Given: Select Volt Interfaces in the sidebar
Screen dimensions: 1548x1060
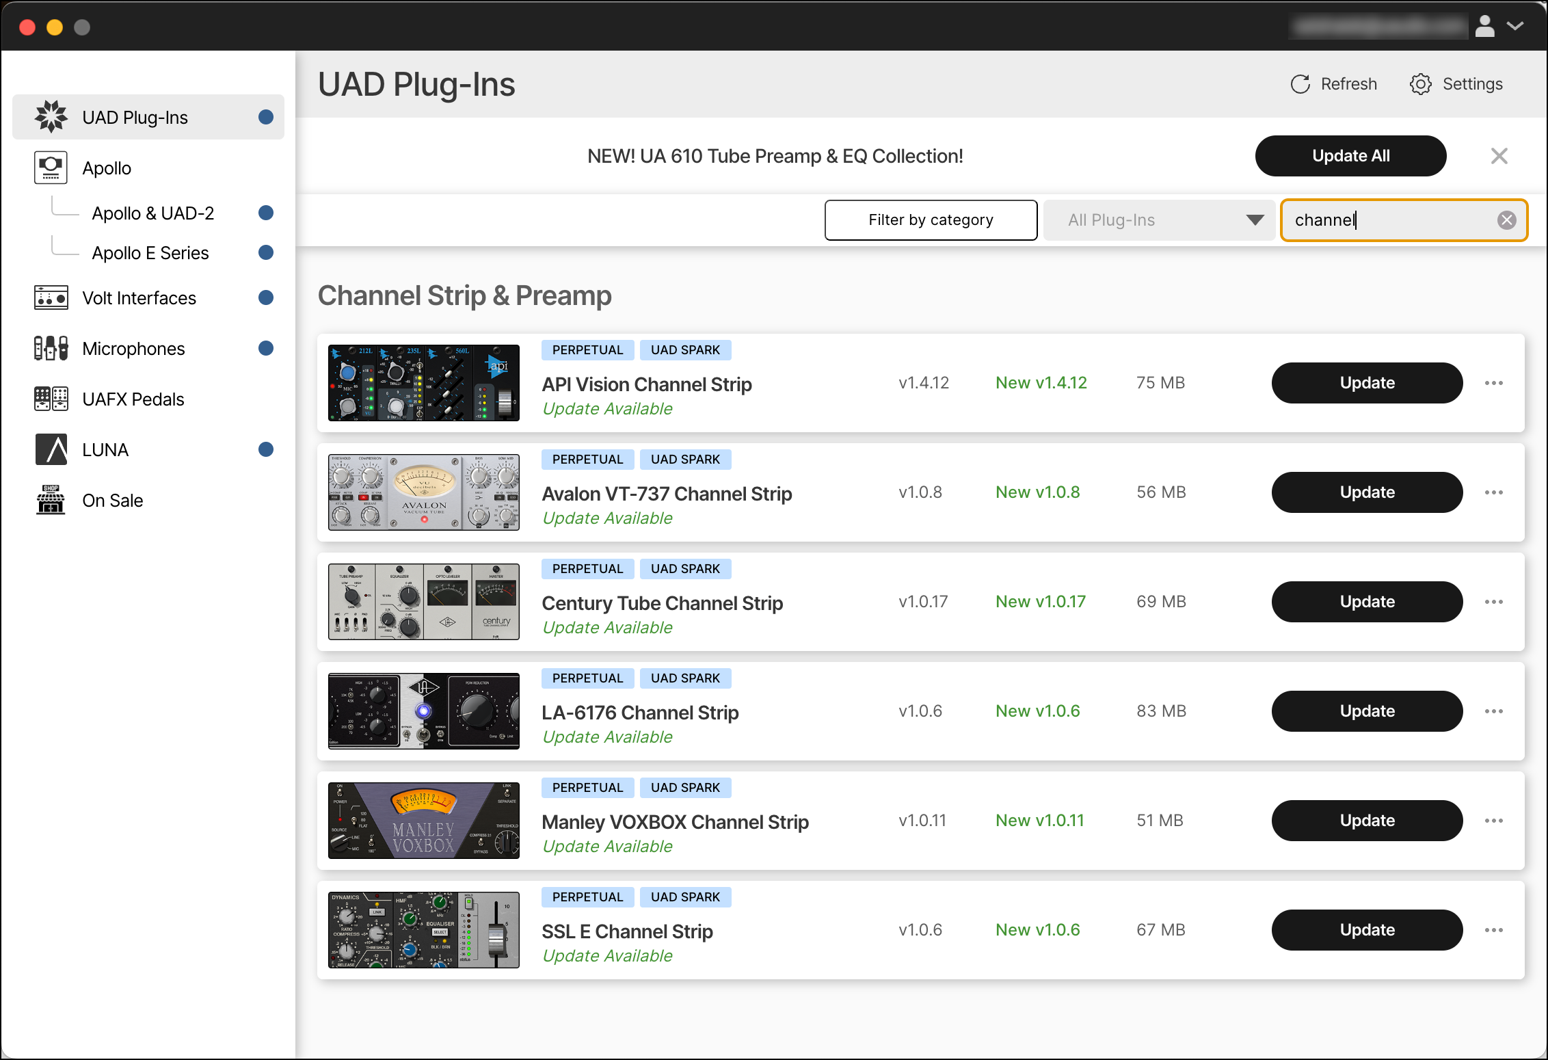Looking at the screenshot, I should [x=139, y=297].
